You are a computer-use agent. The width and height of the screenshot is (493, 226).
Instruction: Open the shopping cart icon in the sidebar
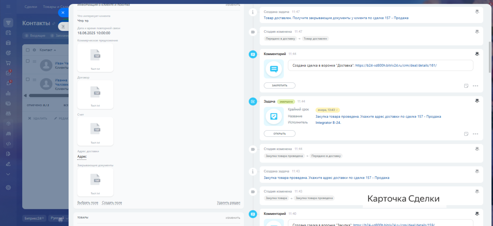(x=8, y=63)
